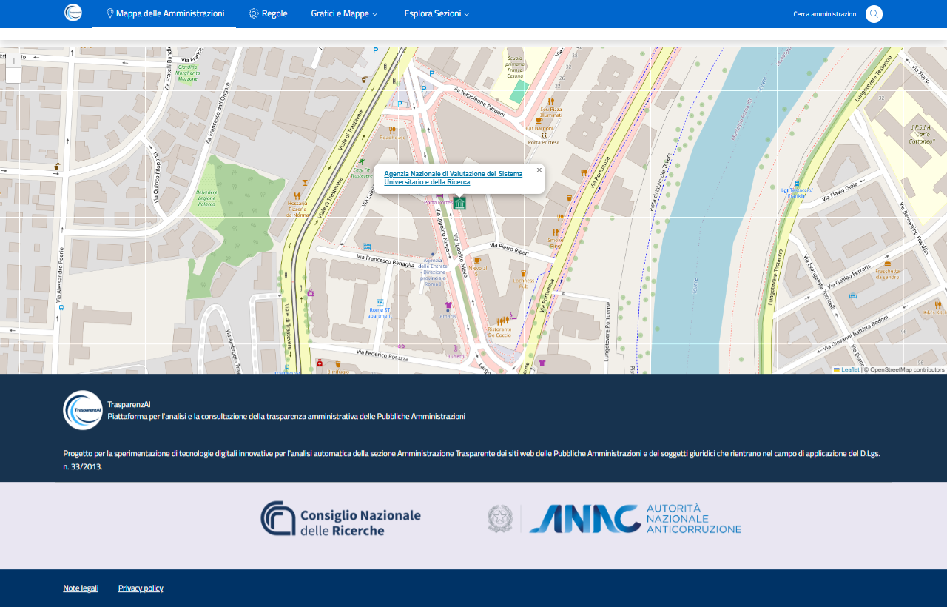The width and height of the screenshot is (947, 607).
Task: Click the Via Pietro Ripari street label
Action: [508, 248]
